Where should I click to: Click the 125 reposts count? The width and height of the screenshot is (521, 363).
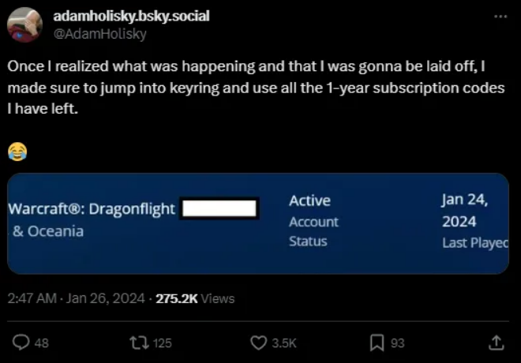pos(162,343)
